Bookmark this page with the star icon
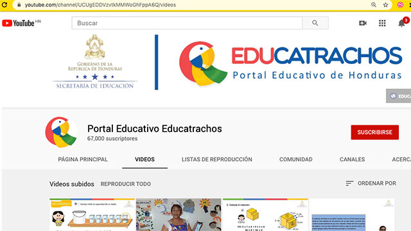Image resolution: width=411 pixels, height=231 pixels. pyautogui.click(x=385, y=4)
